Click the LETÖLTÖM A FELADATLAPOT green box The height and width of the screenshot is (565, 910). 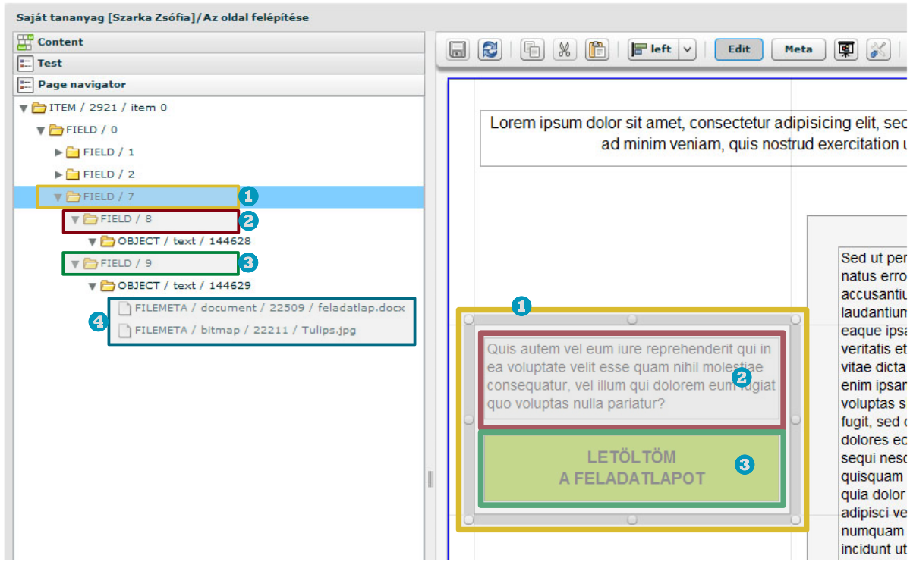coord(631,468)
